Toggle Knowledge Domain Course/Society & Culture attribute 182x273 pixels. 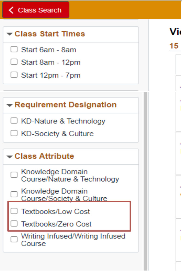14,194
